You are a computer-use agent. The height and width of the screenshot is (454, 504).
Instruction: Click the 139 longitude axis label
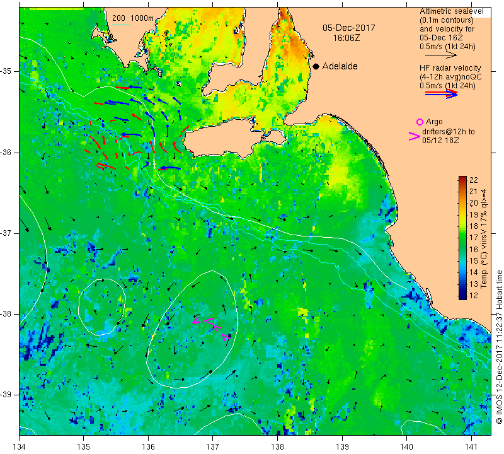(342, 446)
